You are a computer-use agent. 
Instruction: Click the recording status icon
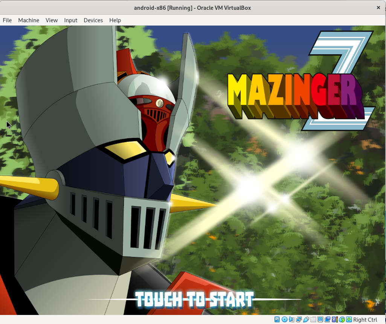[327, 319]
